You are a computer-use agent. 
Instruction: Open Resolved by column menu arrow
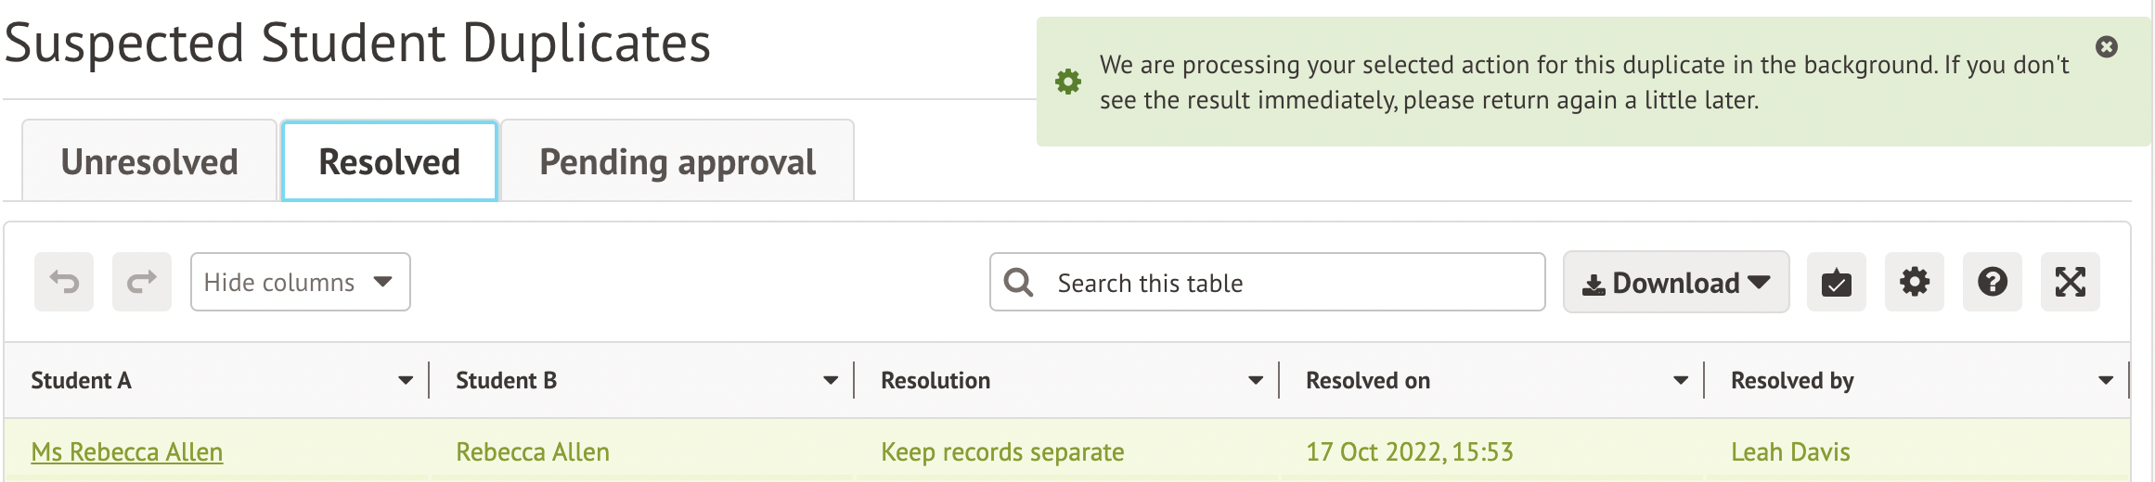[x=2106, y=381]
